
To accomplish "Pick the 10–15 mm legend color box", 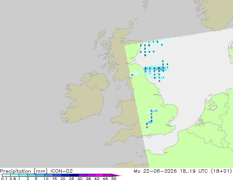I will pyautogui.click(x=49, y=175).
